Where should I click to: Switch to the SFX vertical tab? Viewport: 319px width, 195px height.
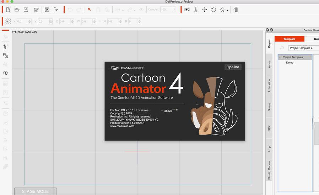pos(269,128)
